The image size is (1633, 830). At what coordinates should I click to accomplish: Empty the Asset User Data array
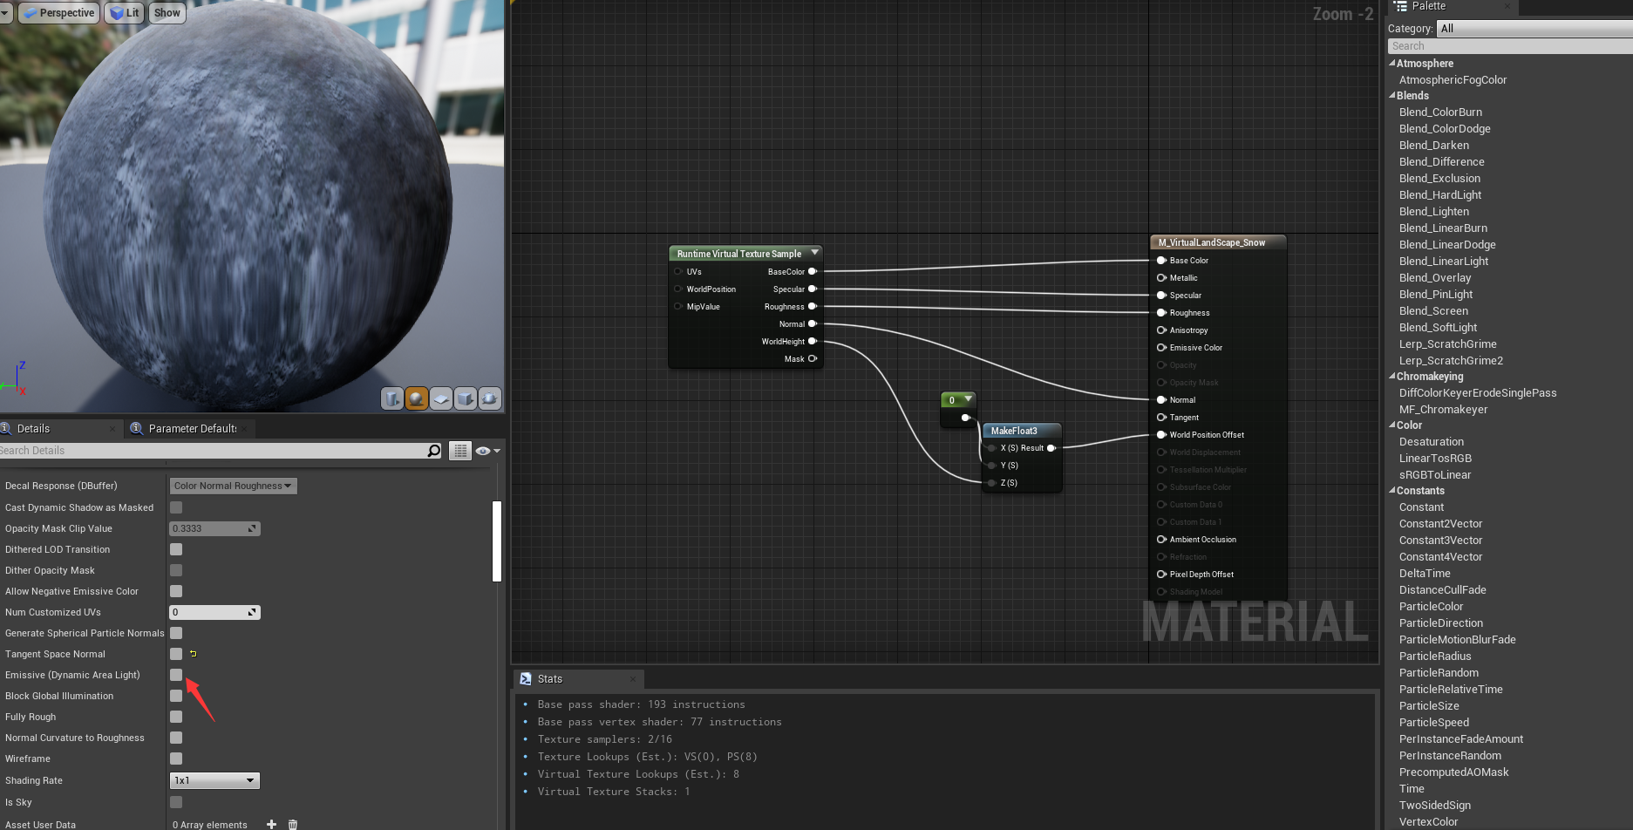(293, 824)
